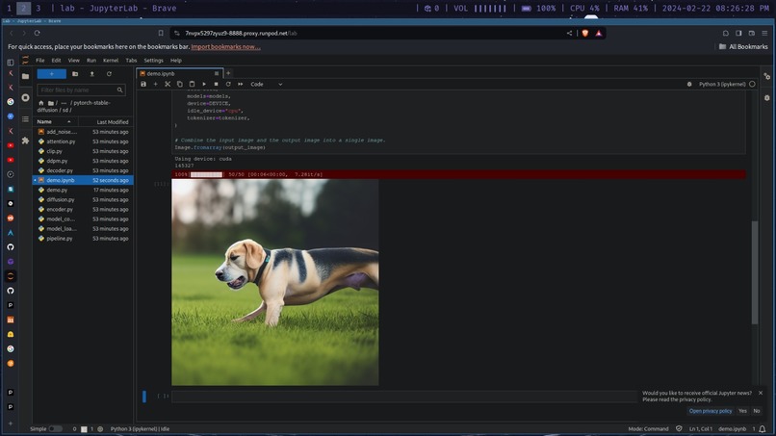Open the Edit menu
This screenshot has height=436, width=776.
pyautogui.click(x=56, y=61)
